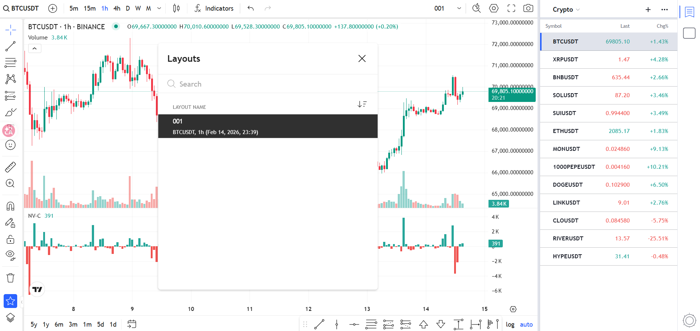700x331 pixels.
Task: Open the Indicators dialog
Action: click(x=214, y=8)
